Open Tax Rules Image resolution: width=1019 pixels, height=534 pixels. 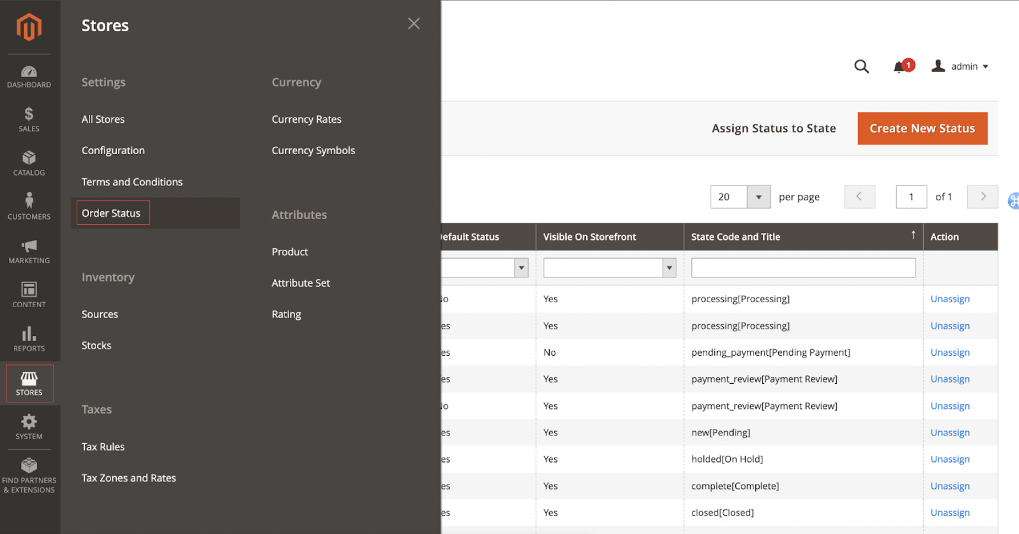pos(103,446)
